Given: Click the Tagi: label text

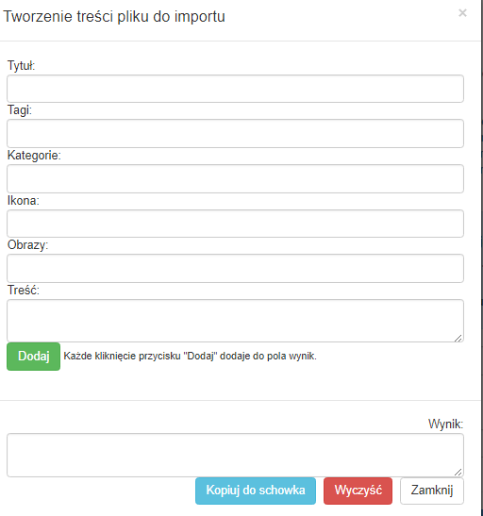Looking at the screenshot, I should [x=20, y=110].
